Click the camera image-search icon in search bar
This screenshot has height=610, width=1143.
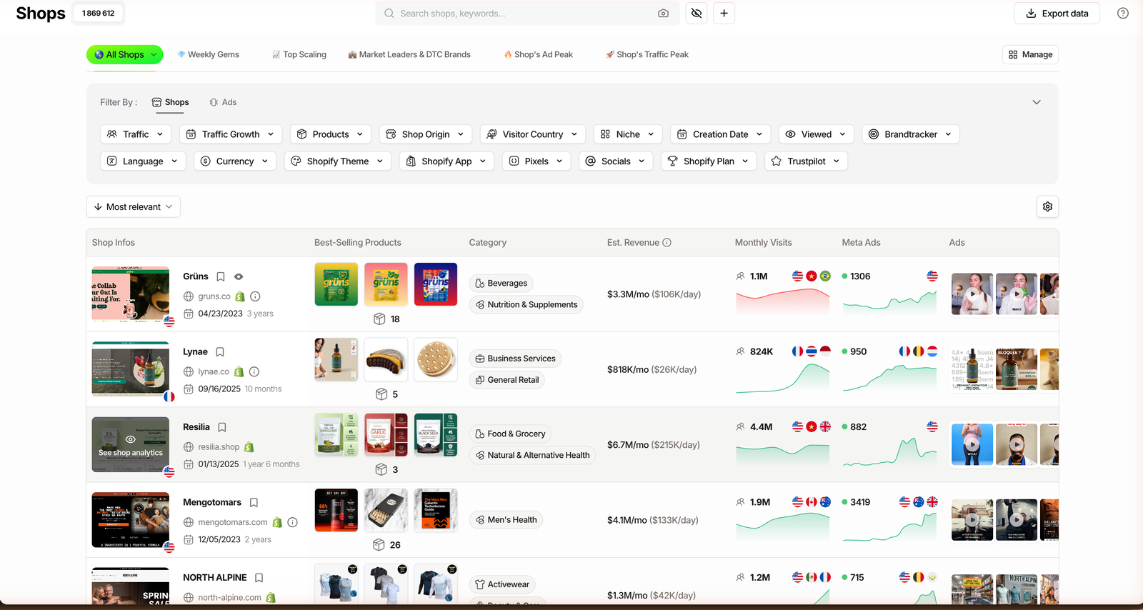pos(663,13)
